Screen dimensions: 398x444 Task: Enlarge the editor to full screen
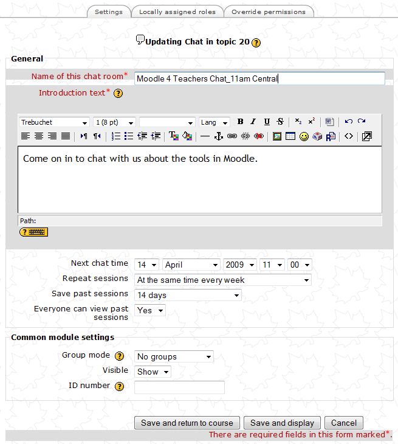tap(366, 136)
